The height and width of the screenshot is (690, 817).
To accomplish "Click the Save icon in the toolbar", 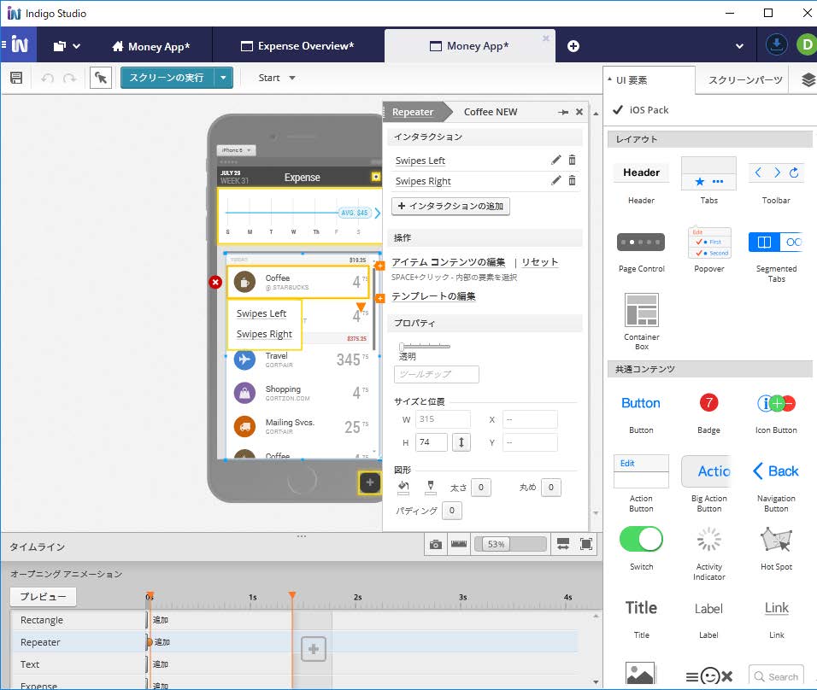I will (x=16, y=78).
